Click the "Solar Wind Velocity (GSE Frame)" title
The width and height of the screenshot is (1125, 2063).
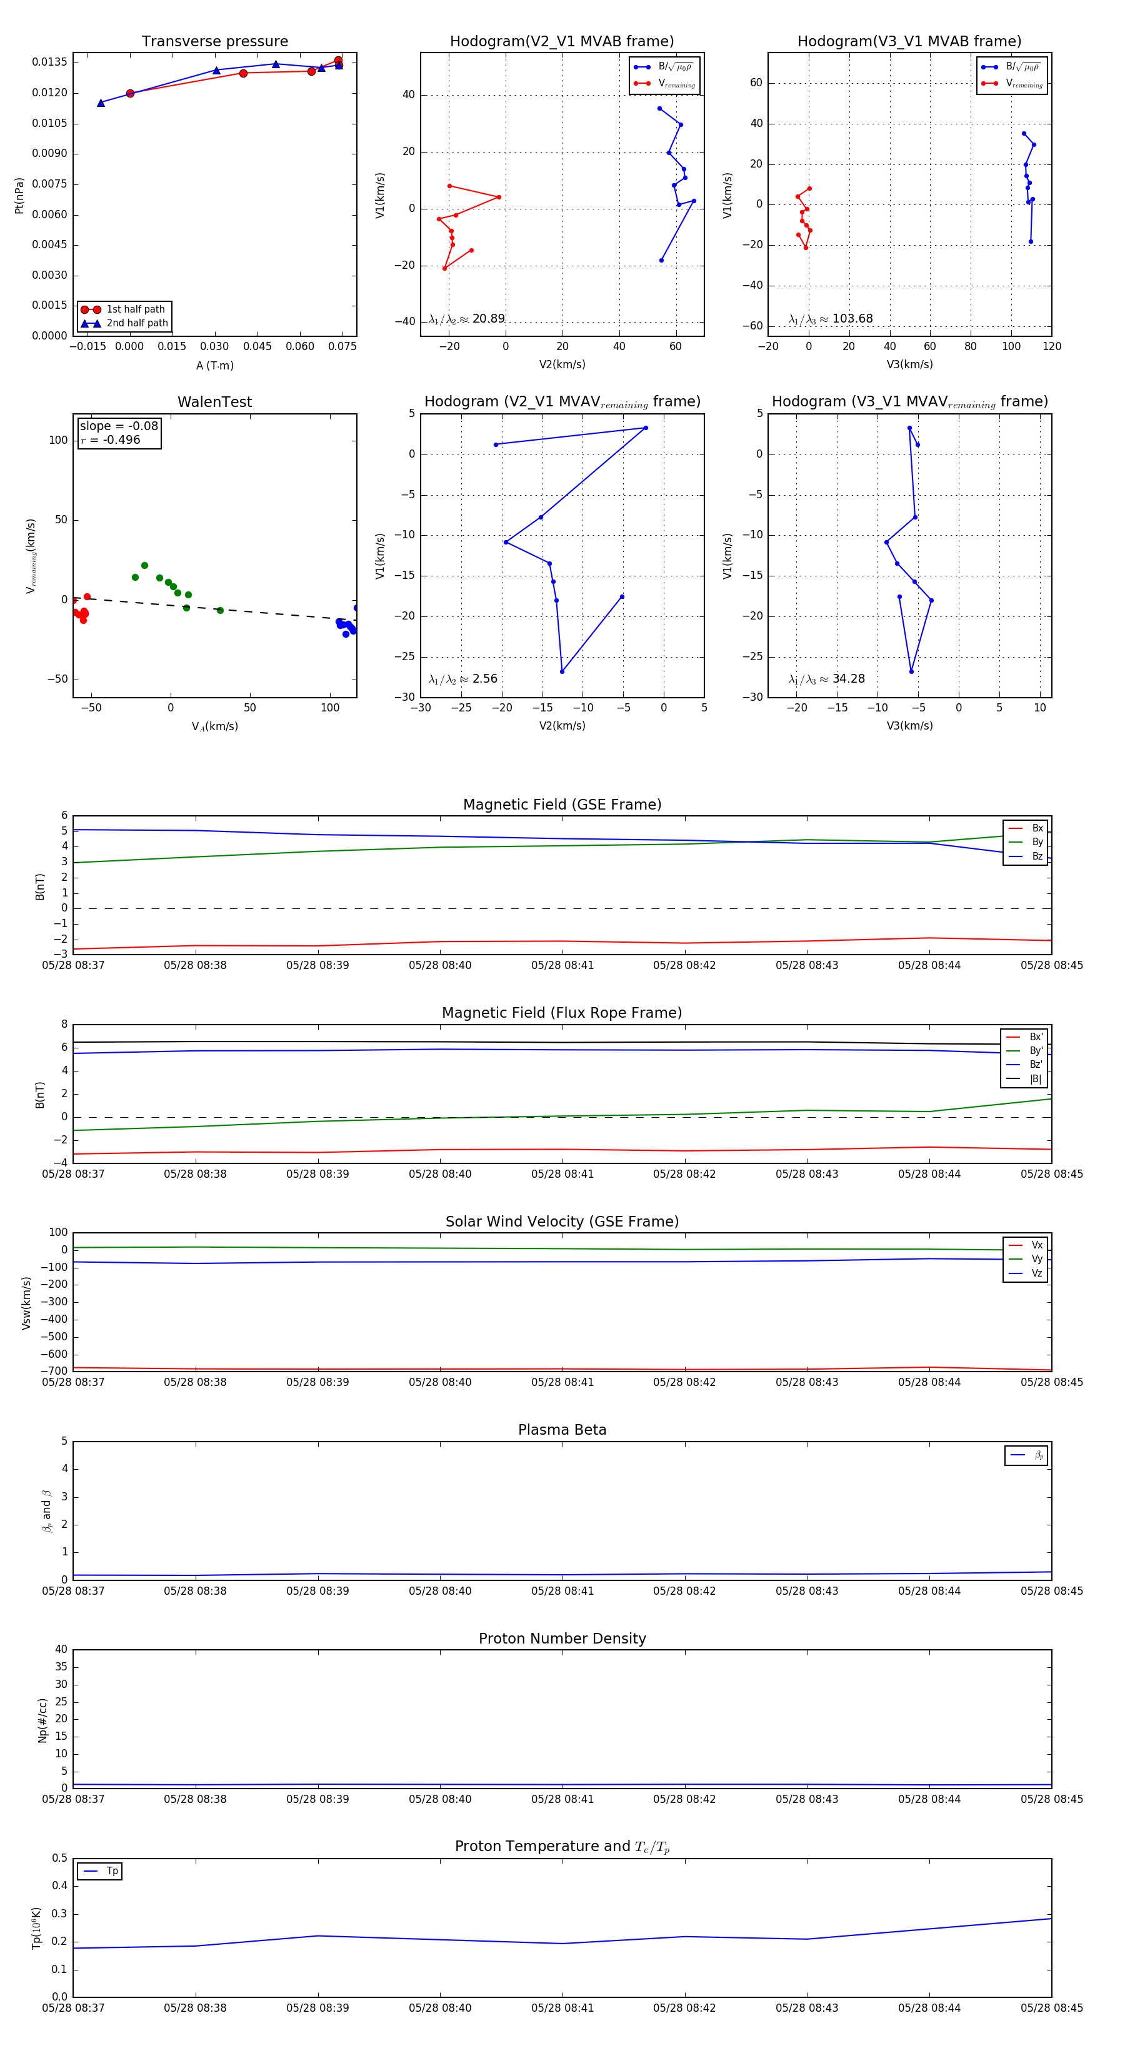pos(562,1222)
